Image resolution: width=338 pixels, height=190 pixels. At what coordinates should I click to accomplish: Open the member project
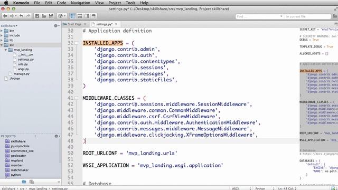16,165
